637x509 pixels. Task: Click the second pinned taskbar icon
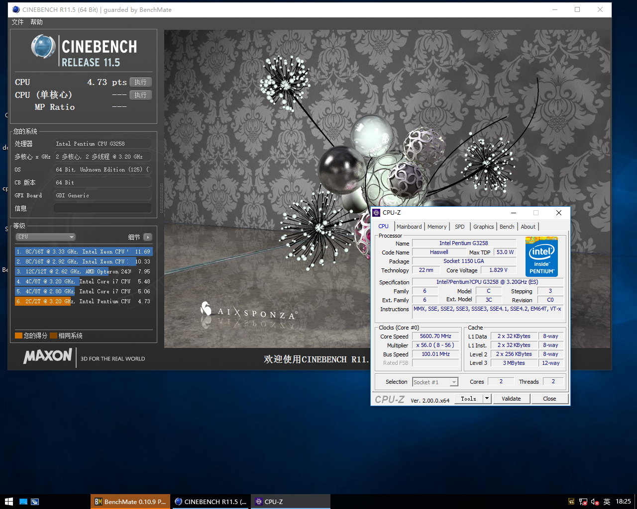[35, 502]
